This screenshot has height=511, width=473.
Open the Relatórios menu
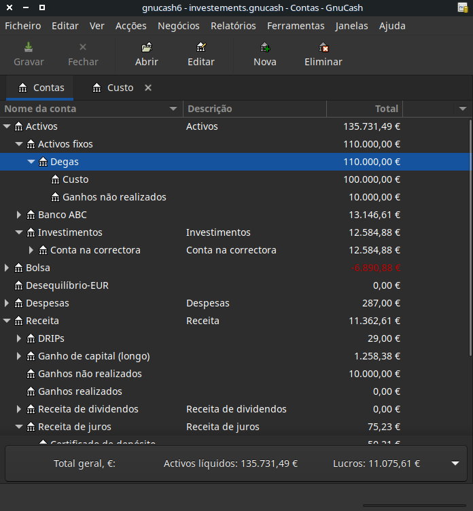coord(233,26)
